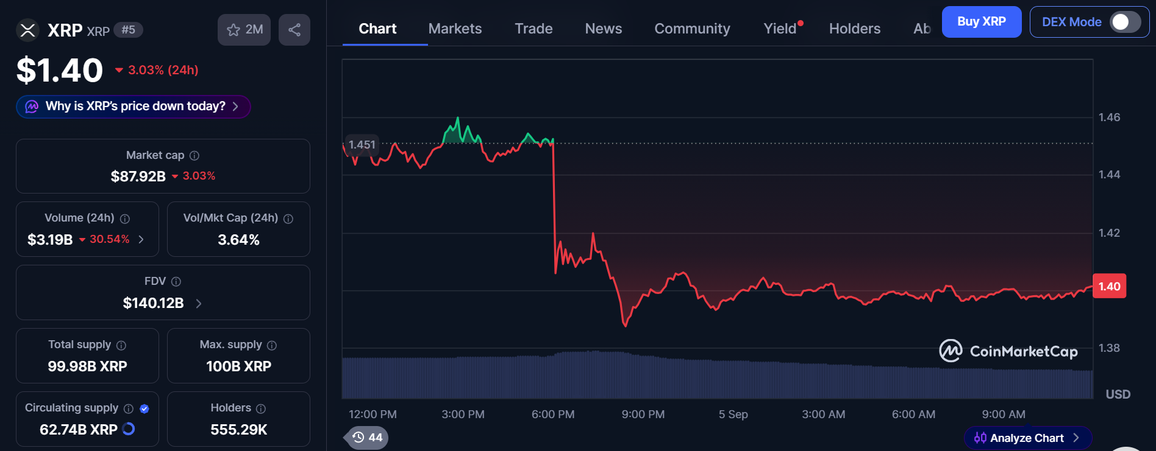1156x451 pixels.
Task: Click Total supply info icon
Action: click(x=121, y=345)
